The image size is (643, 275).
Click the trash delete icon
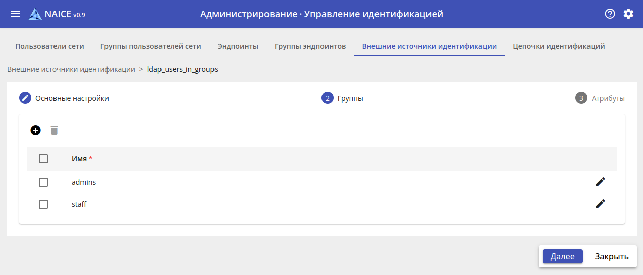pos(55,130)
